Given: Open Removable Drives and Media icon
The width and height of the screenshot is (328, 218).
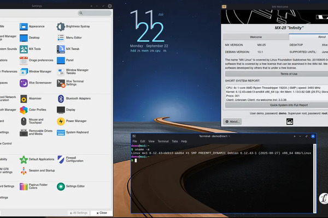Looking at the screenshot, I should pyautogui.click(x=24, y=132).
